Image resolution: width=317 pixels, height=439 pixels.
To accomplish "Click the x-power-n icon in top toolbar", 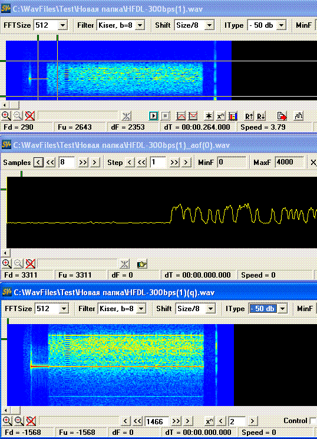I will coord(221,116).
